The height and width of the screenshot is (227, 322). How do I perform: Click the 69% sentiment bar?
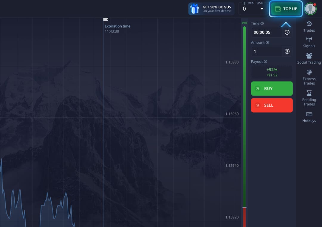click(244, 23)
